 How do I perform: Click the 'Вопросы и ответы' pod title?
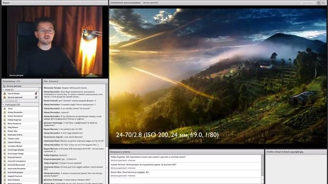tap(120, 152)
